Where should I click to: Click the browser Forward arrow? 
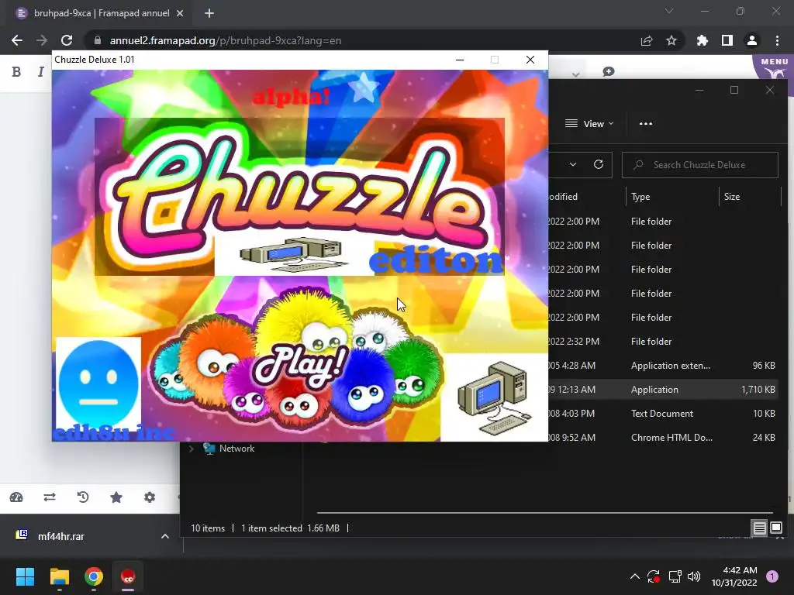(x=42, y=40)
